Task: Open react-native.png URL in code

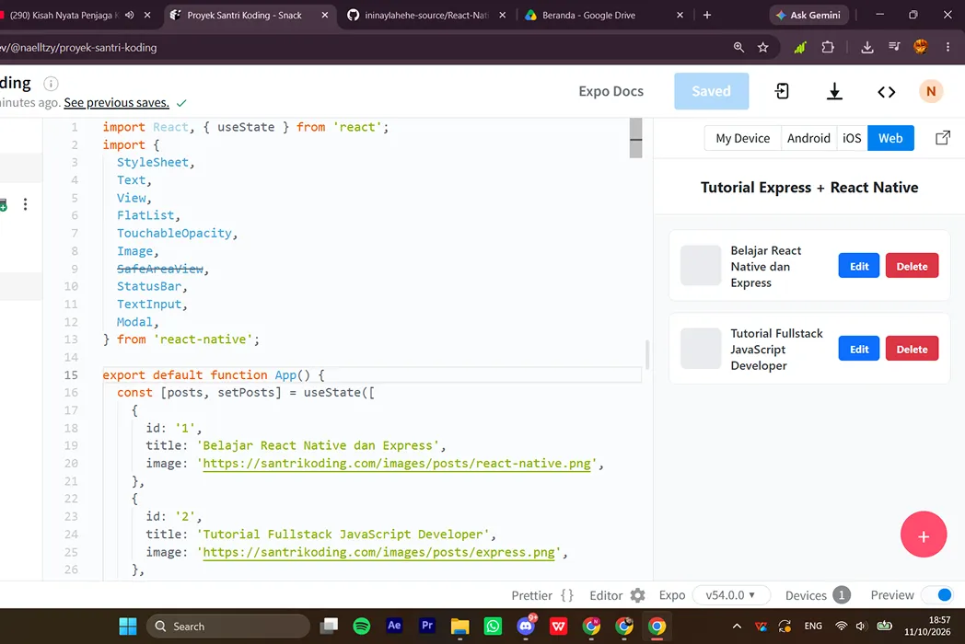Action: tap(397, 464)
